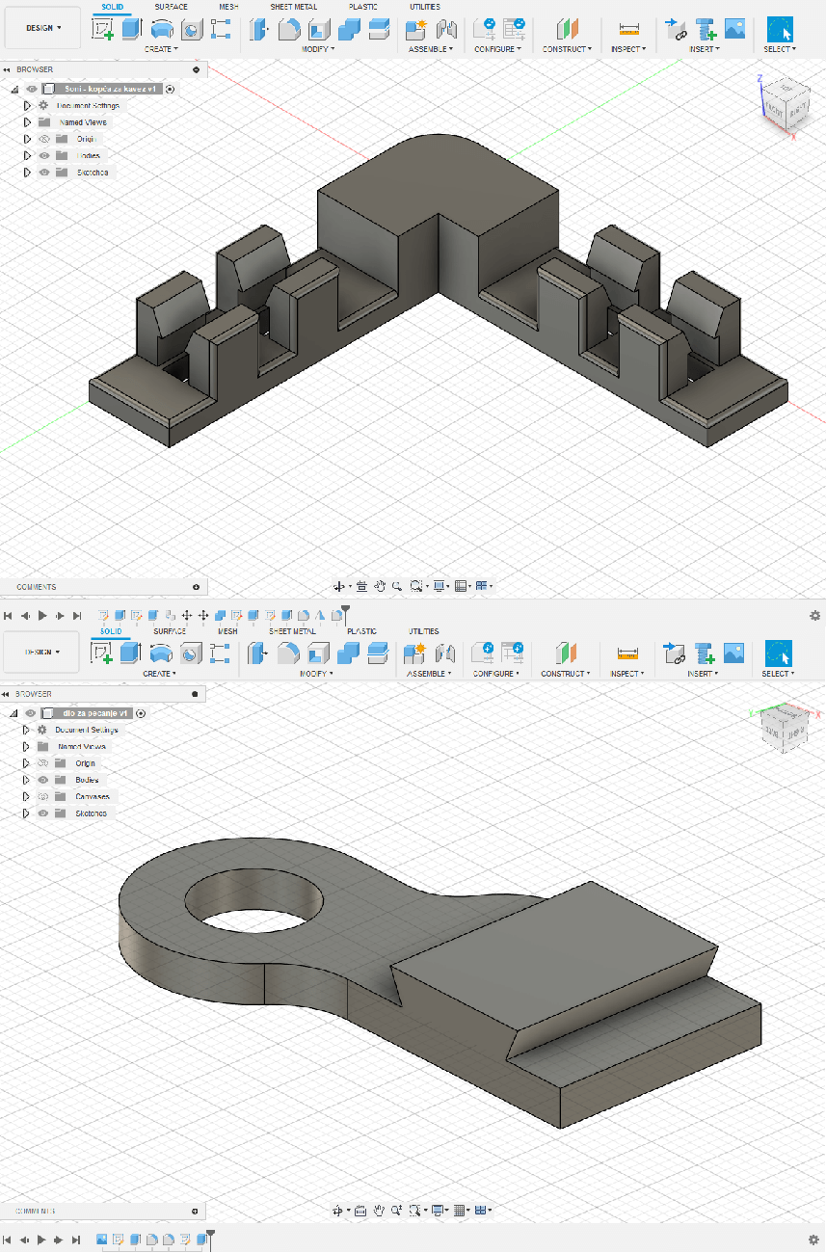Click Create Sketch icon in top window
826x1253 pixels.
tap(102, 29)
